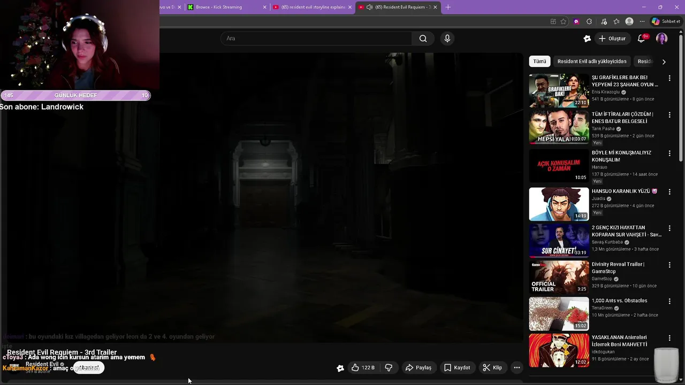Close the Browse - Kick Streaming tab

(x=264, y=7)
